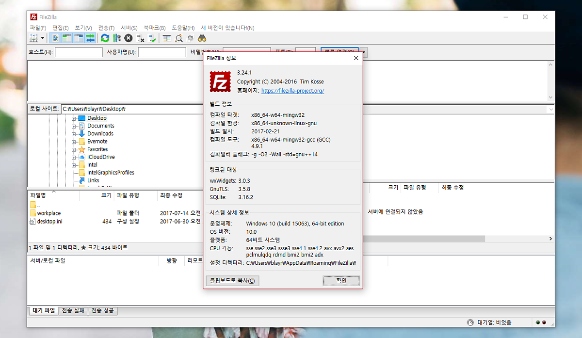Toggle the remote directory tree icon

(79, 38)
